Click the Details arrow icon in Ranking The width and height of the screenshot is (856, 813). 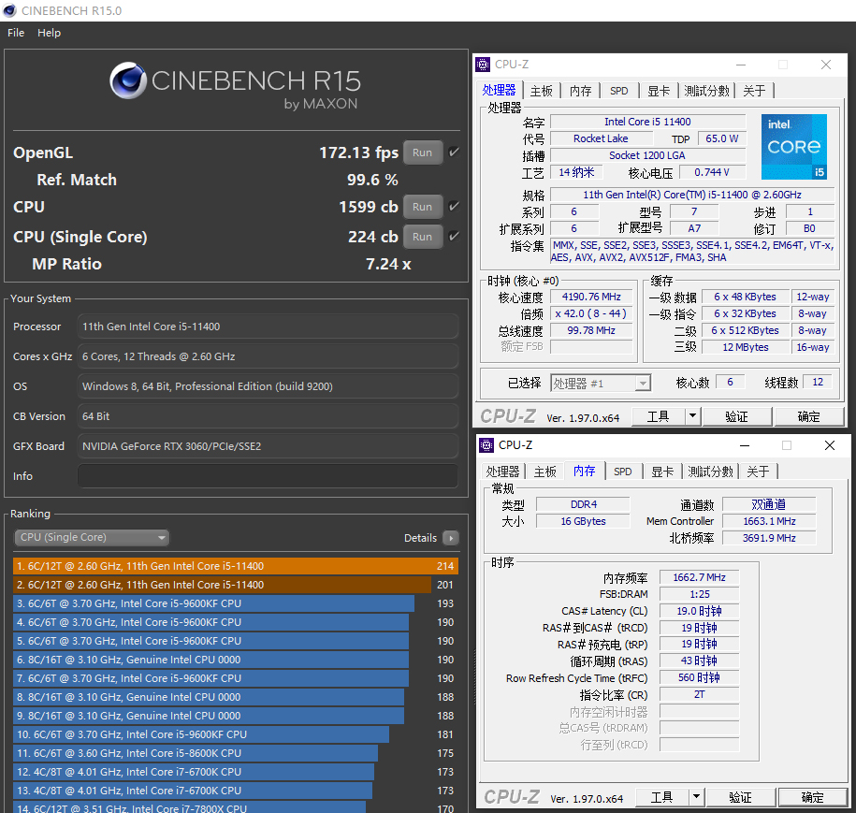click(x=451, y=538)
